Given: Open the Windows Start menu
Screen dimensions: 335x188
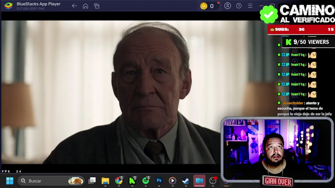Looking at the screenshot, I should point(10,181).
